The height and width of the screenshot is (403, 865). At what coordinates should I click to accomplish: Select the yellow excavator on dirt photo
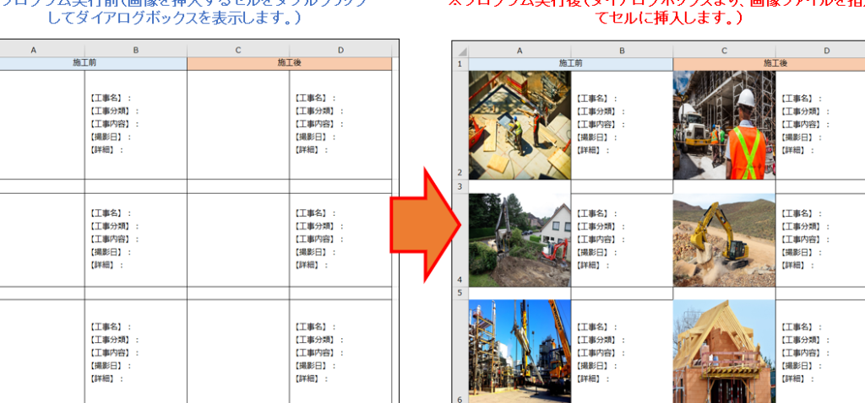point(724,239)
